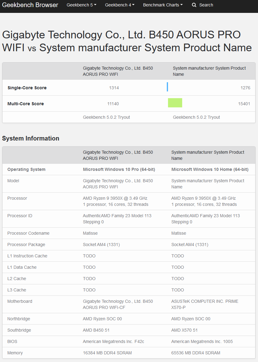The height and width of the screenshot is (362, 258).
Task: Click the L2 Cache row label
Action: coord(17,279)
